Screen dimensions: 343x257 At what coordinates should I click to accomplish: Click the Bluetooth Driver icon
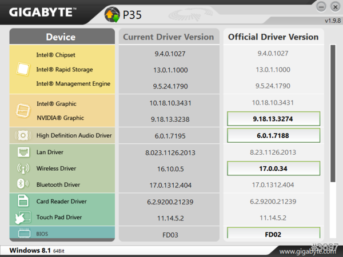23,184
